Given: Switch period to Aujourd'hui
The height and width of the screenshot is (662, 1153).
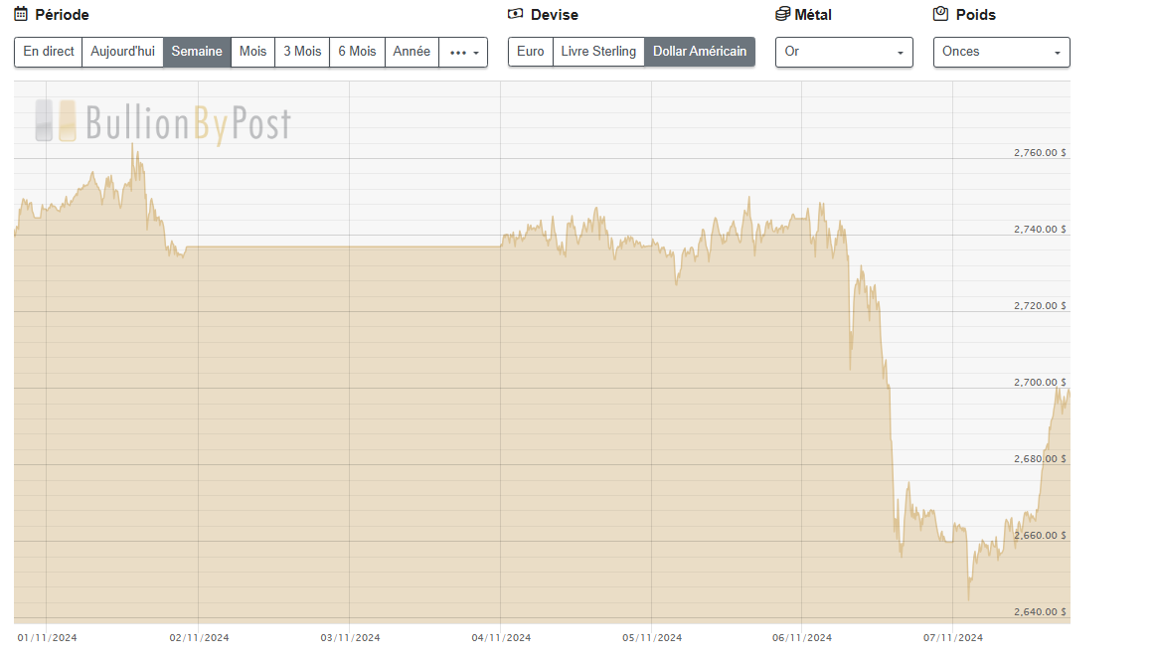Looking at the screenshot, I should [122, 52].
